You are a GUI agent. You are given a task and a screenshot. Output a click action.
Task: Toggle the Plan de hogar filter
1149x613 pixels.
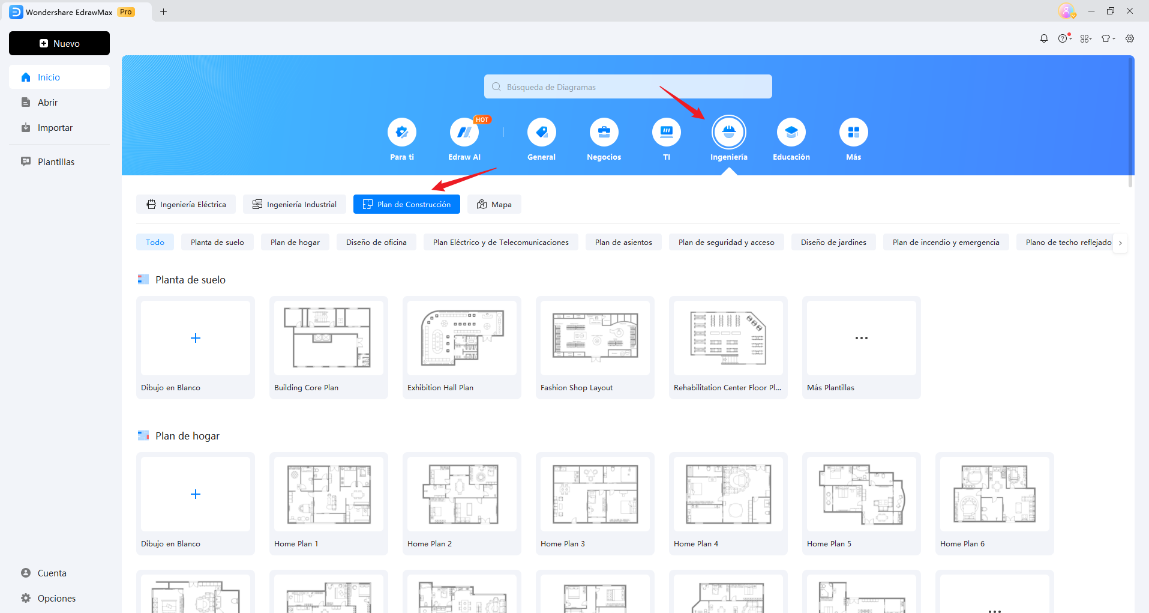(295, 242)
